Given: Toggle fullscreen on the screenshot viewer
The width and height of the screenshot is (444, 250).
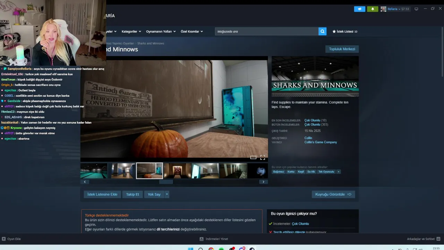Looking at the screenshot, I should (x=263, y=158).
